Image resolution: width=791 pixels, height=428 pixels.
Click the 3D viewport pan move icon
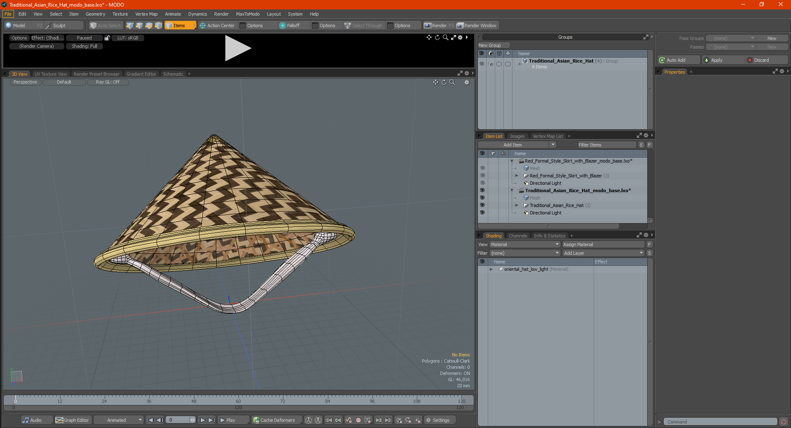click(x=435, y=82)
